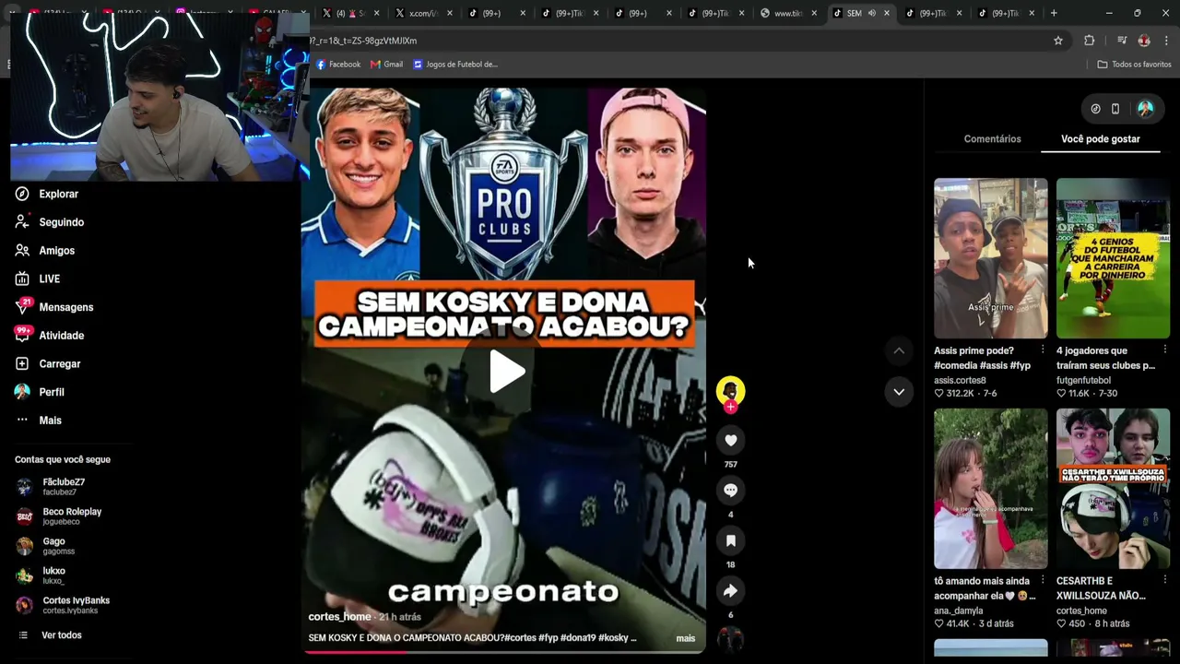
Task: Bookmark this page with the star icon
Action: pyautogui.click(x=1058, y=41)
